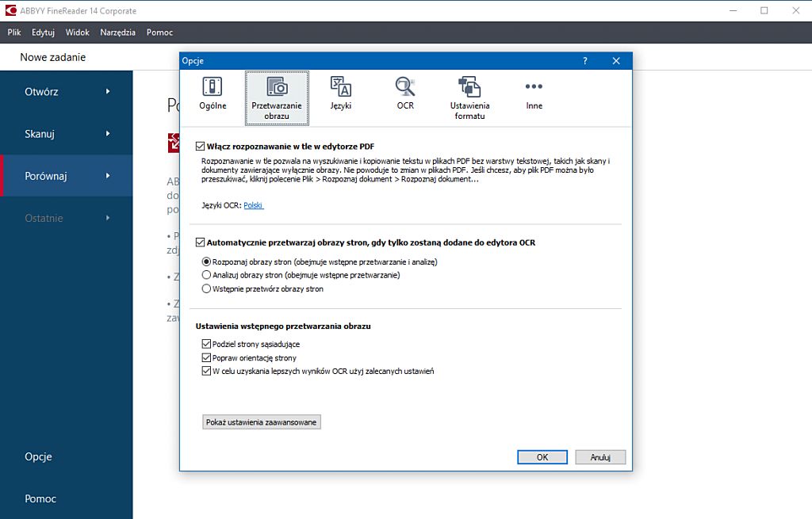Screen dimensions: 812x519
Task: Open Opcje in the left sidebar
Action: tap(38, 457)
